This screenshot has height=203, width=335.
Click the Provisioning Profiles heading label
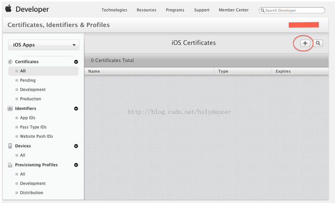(36, 165)
